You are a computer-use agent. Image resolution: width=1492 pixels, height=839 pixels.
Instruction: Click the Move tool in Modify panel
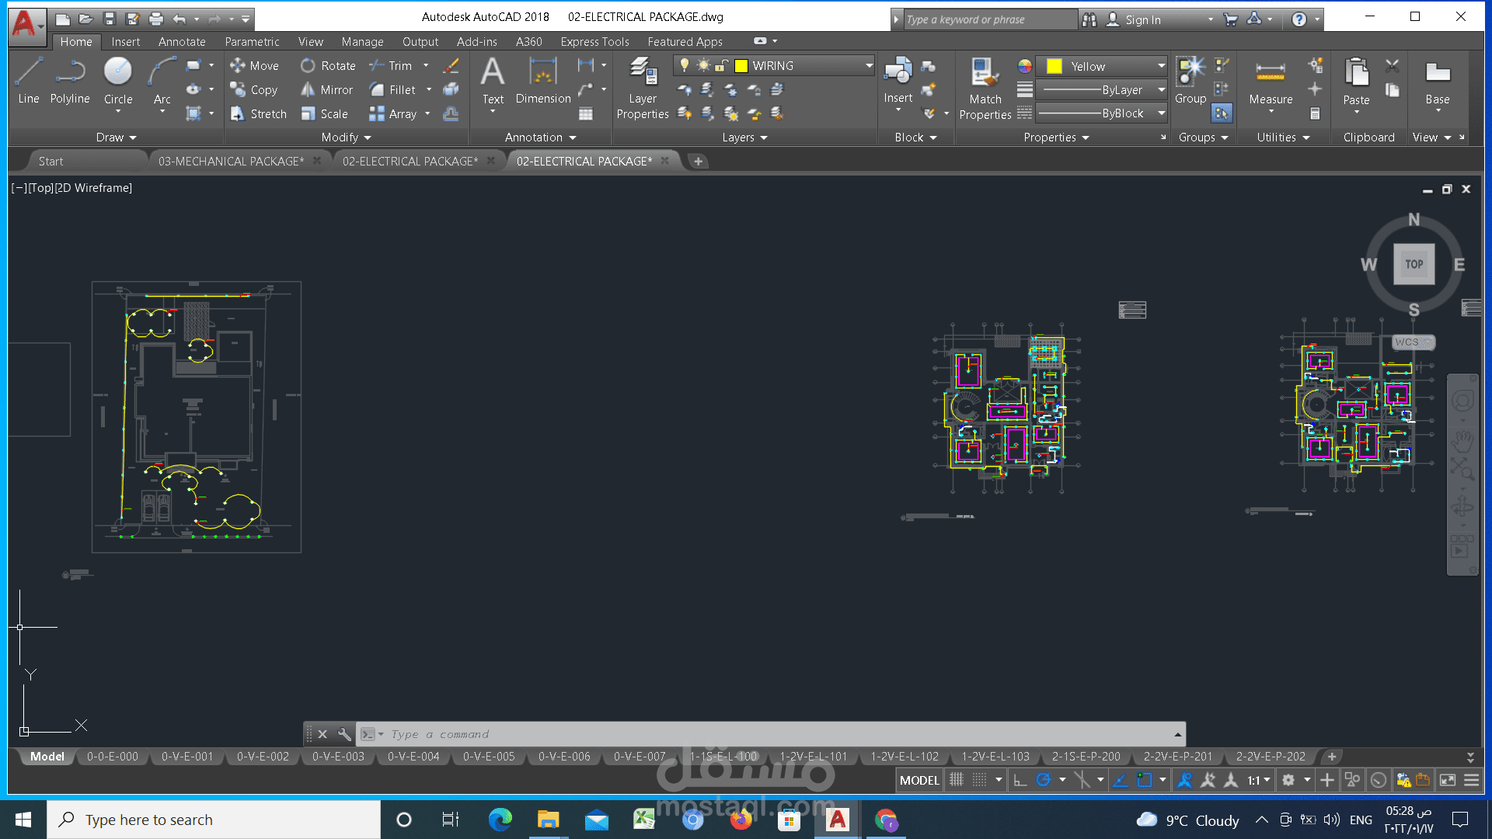[x=254, y=66]
